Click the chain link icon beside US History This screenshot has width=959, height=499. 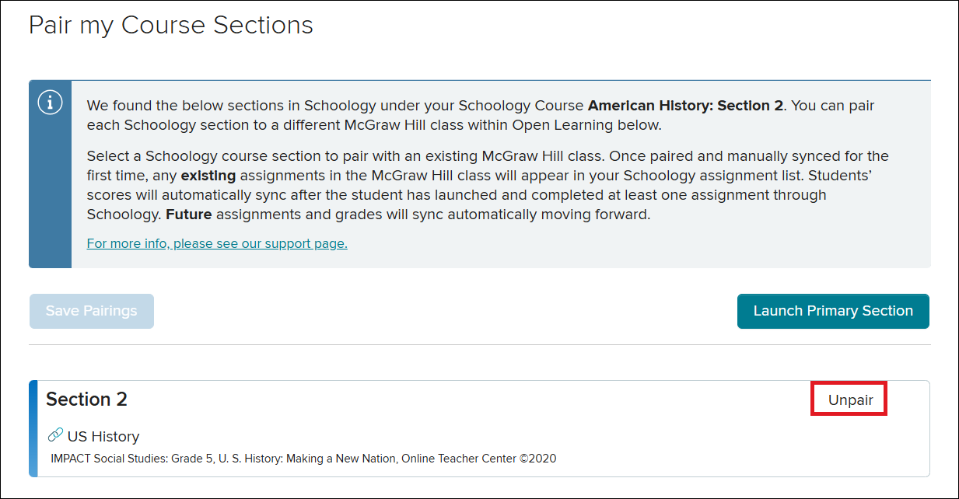(55, 434)
